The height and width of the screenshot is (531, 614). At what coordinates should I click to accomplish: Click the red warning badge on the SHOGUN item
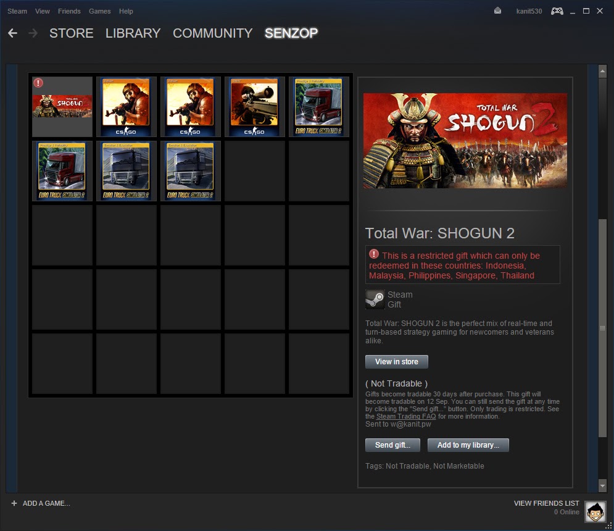click(x=38, y=83)
